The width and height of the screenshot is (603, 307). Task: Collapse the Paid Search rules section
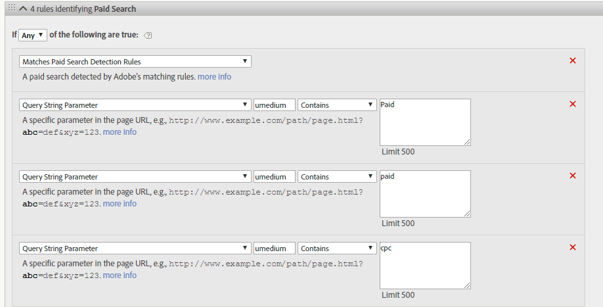[22, 9]
